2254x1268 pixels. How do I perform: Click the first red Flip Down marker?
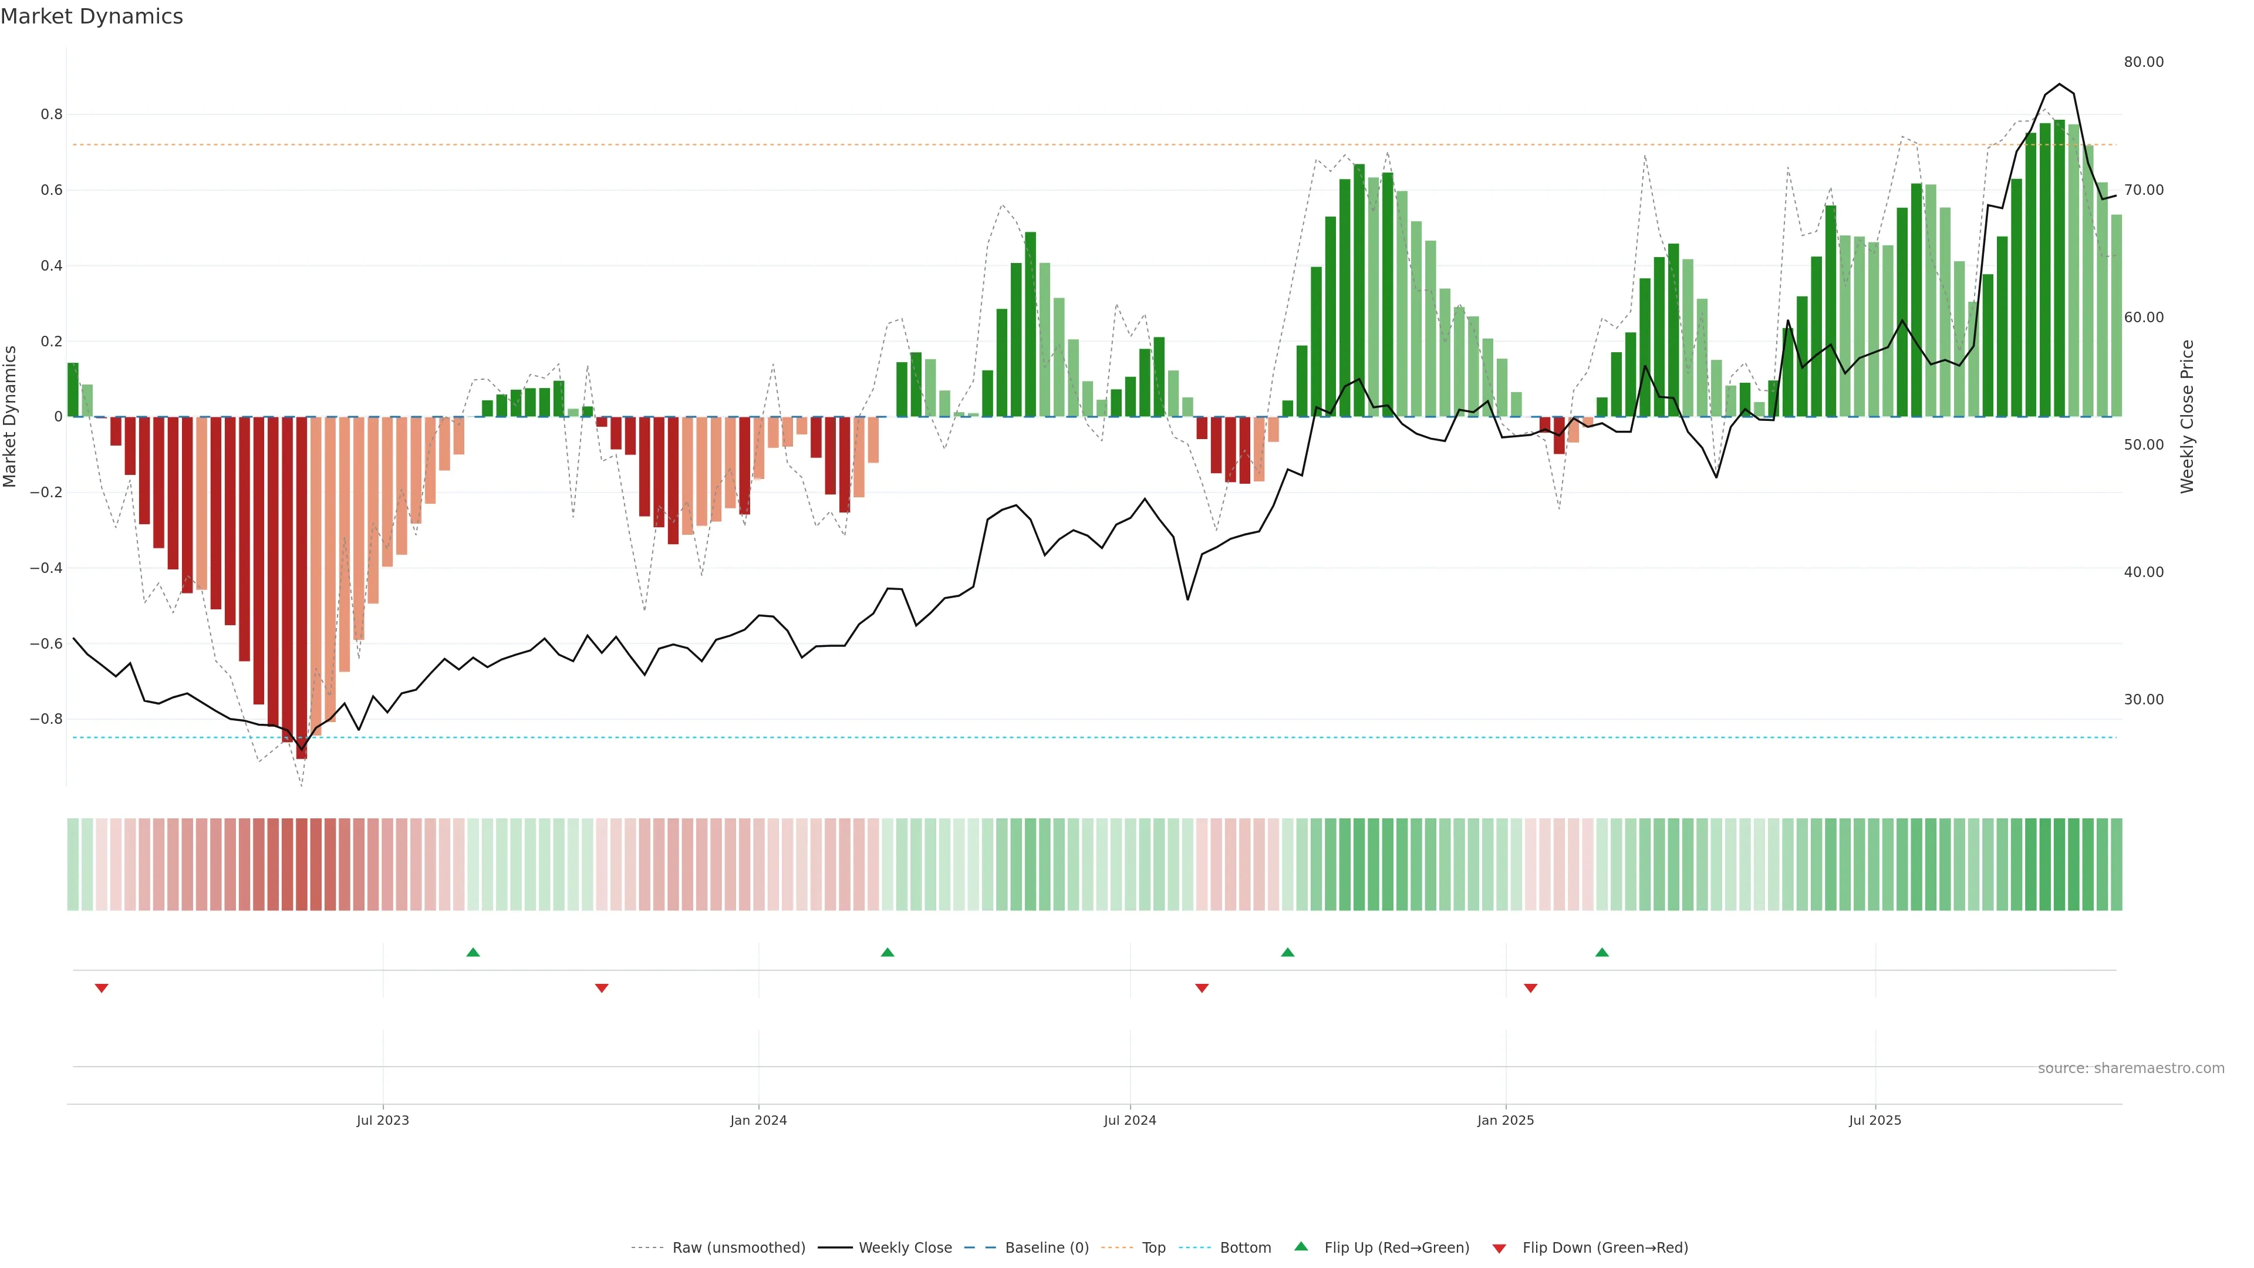tap(102, 988)
